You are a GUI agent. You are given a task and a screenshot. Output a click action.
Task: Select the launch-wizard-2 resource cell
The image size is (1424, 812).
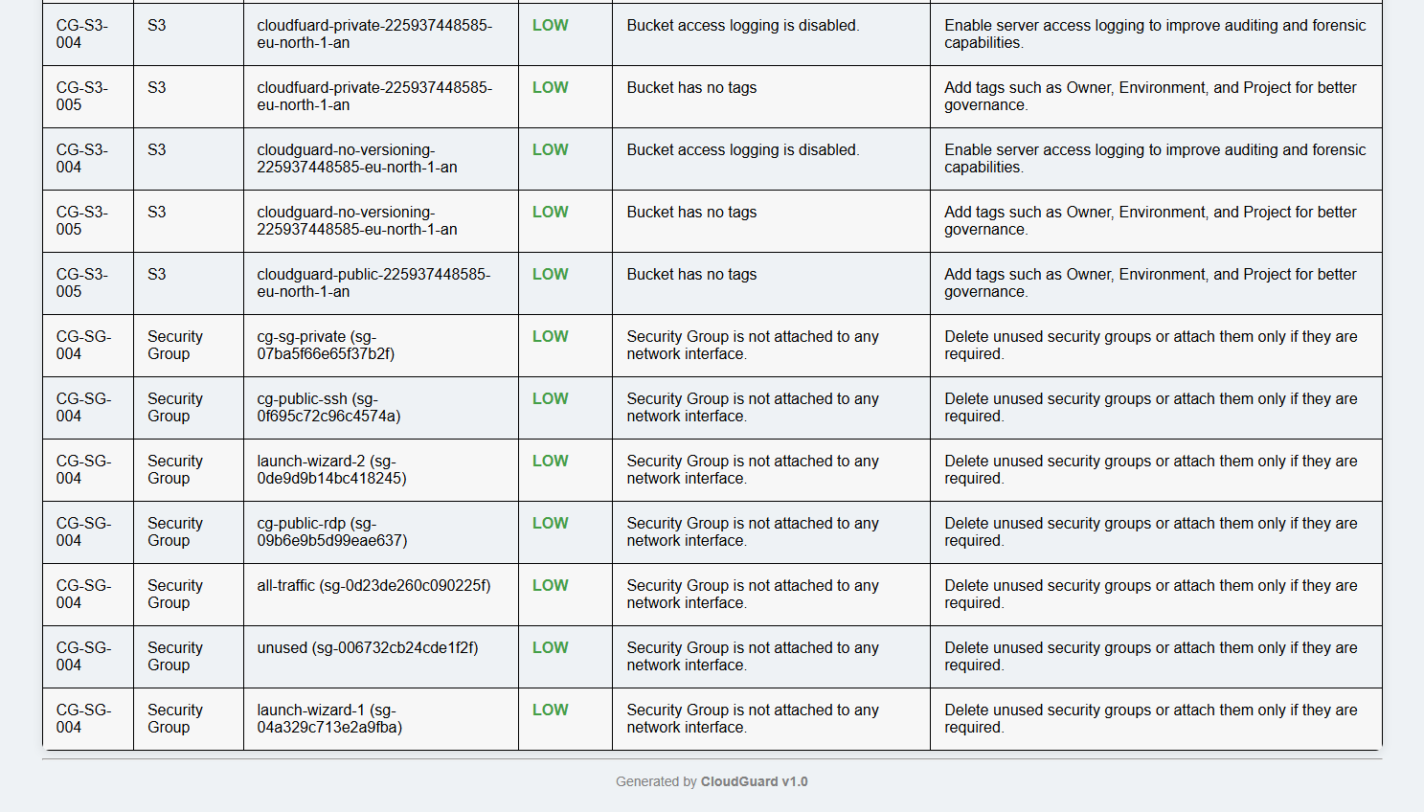[380, 470]
